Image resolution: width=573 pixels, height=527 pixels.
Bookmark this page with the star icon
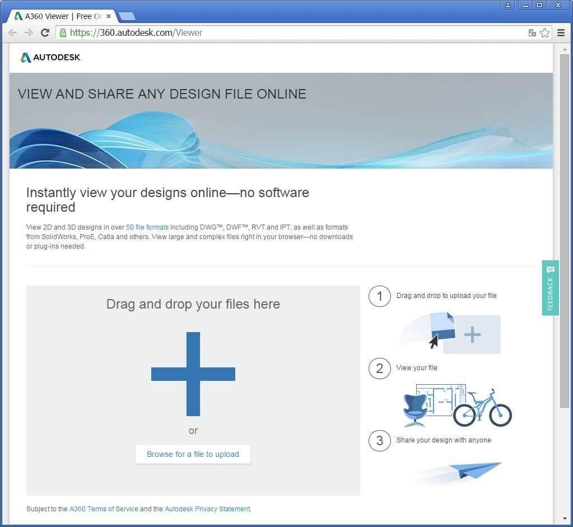544,33
